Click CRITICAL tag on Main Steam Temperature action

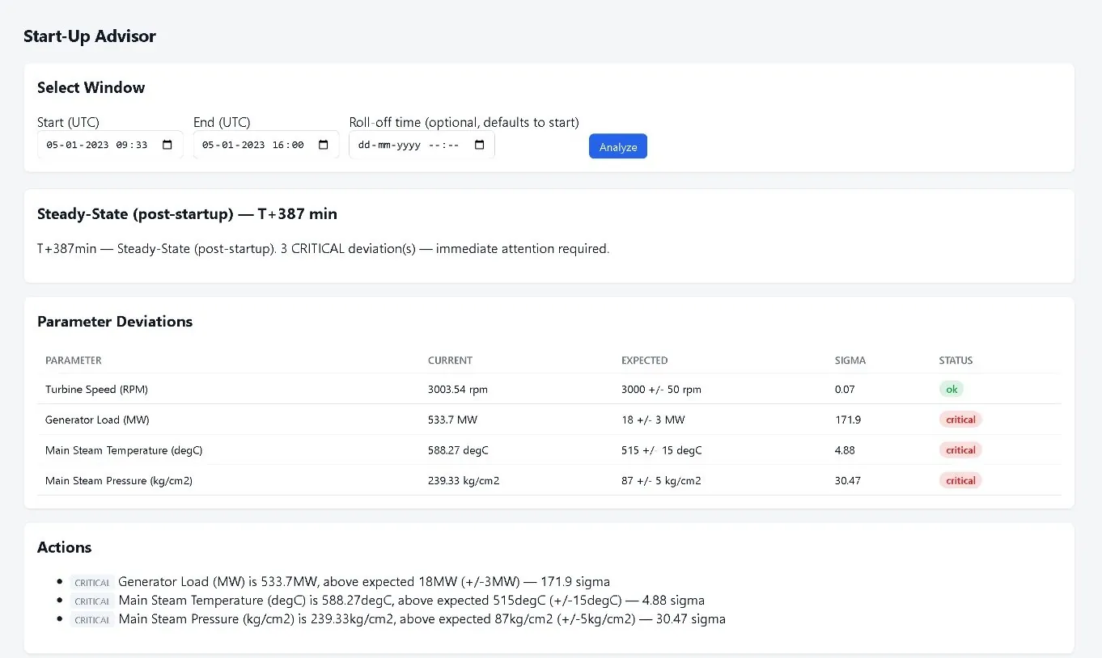(x=91, y=601)
